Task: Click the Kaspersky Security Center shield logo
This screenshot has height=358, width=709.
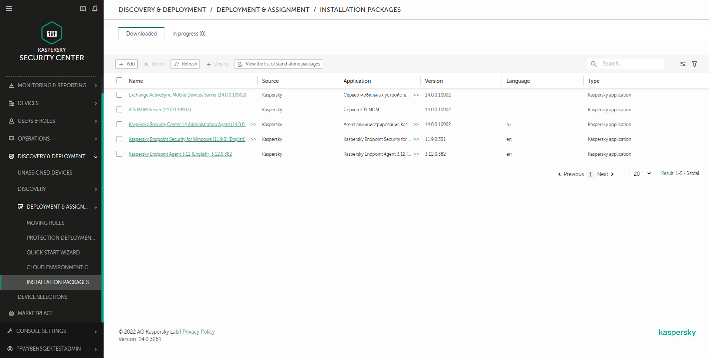Action: [x=51, y=33]
